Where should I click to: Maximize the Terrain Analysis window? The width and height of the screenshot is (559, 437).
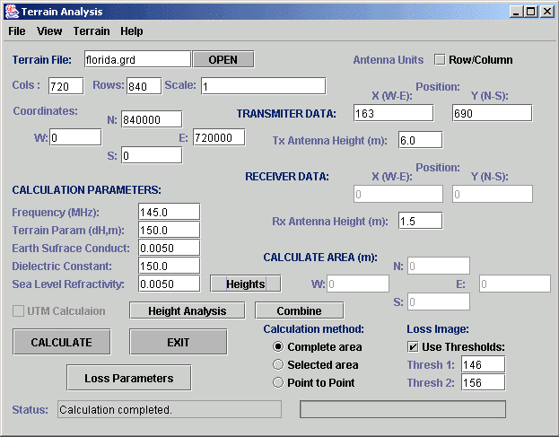(531, 12)
